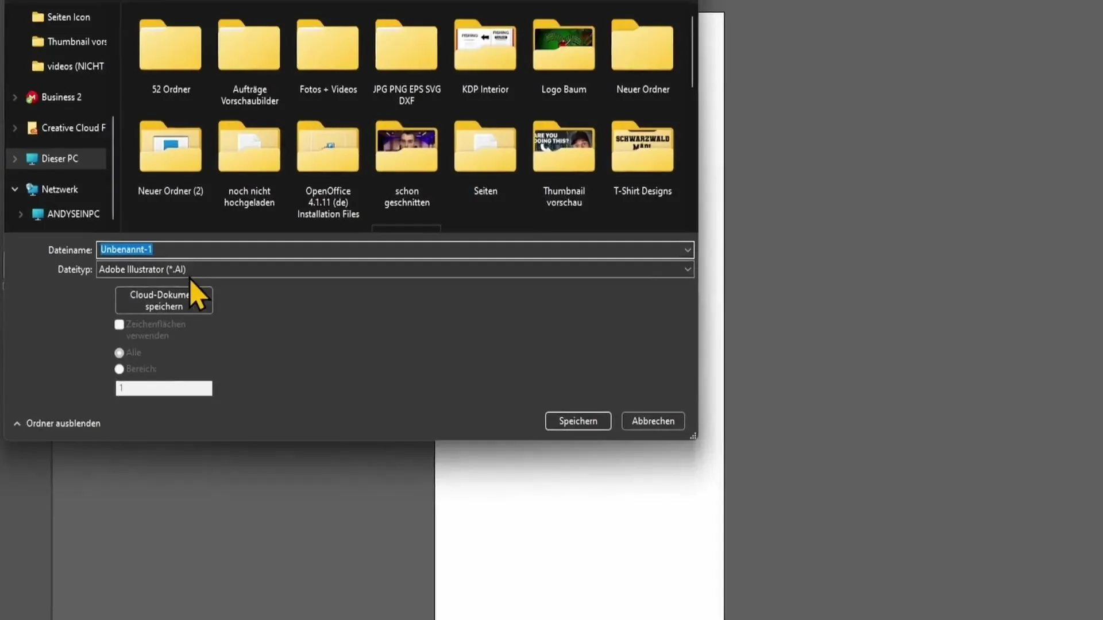This screenshot has height=620, width=1103.
Task: Expand the Netzwerk tree item
Action: (14, 189)
